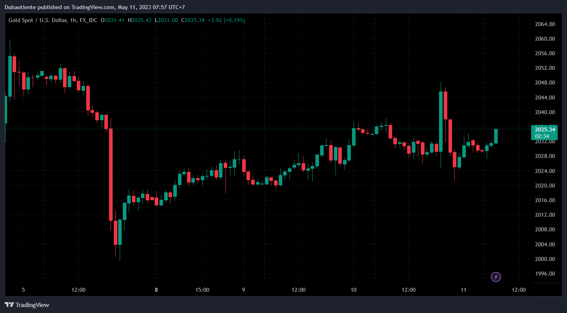Click the purple lightning bolt icon
This screenshot has width=567, height=313.
tap(496, 277)
